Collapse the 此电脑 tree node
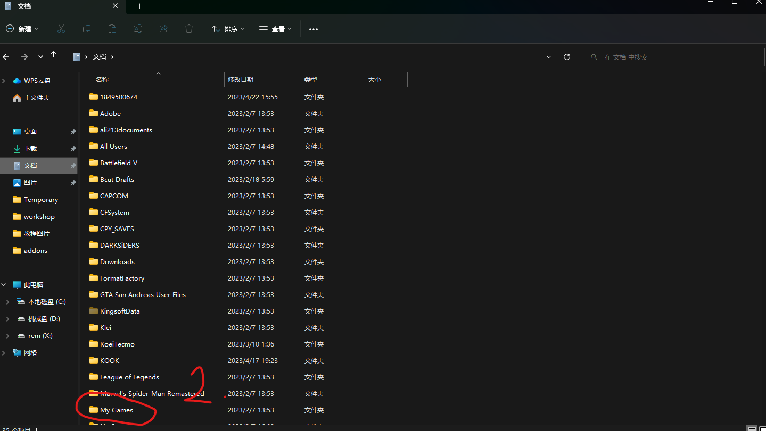This screenshot has height=431, width=766. [x=4, y=285]
